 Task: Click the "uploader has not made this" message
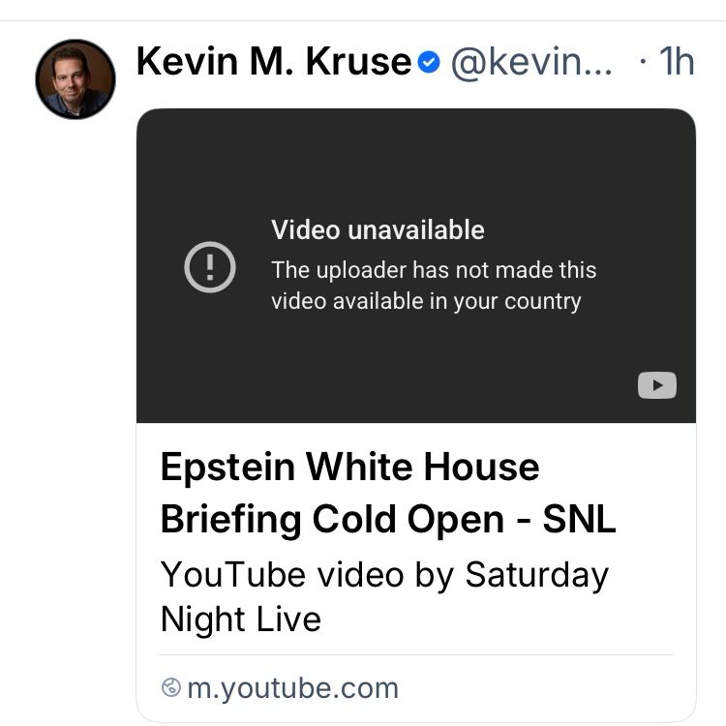pyautogui.click(x=457, y=270)
